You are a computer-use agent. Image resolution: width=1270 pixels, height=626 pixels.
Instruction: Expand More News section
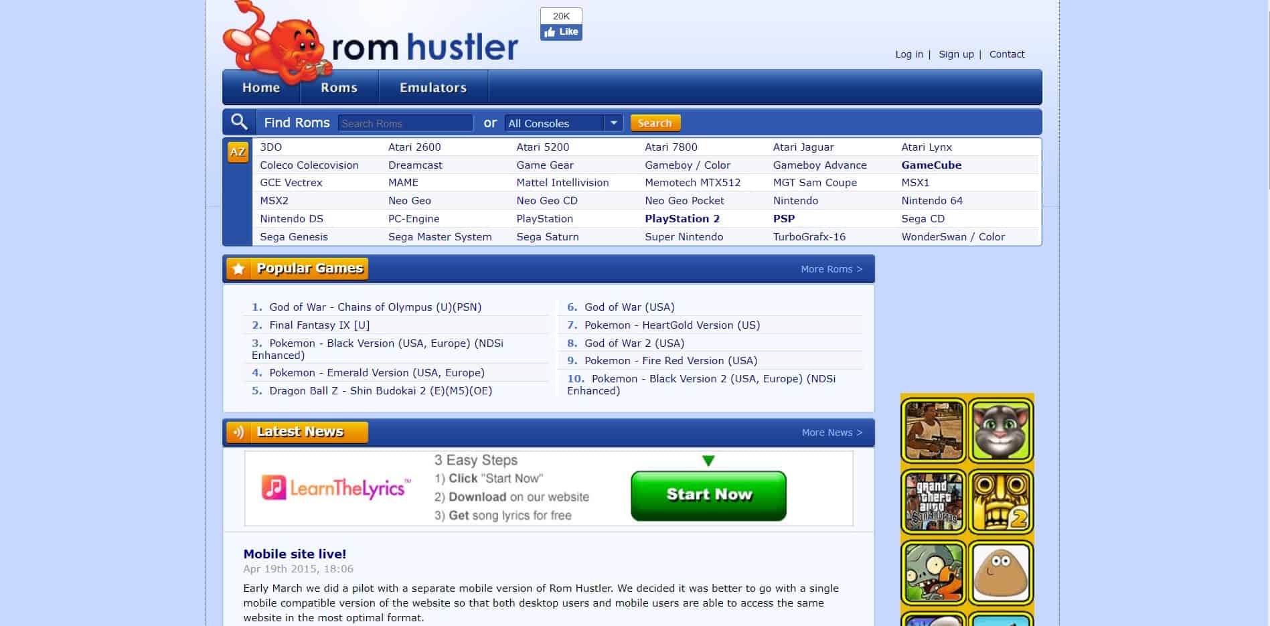tap(830, 433)
